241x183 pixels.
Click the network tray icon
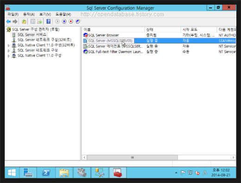point(190,172)
